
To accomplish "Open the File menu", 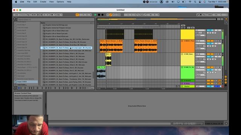I will point(29,1).
